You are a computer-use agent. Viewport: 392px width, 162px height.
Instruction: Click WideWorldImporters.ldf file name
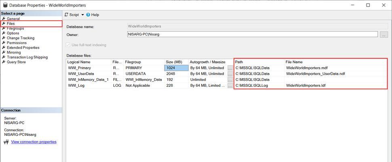click(306, 85)
